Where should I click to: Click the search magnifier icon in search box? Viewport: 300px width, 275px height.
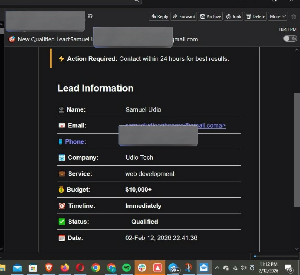pos(136,1)
